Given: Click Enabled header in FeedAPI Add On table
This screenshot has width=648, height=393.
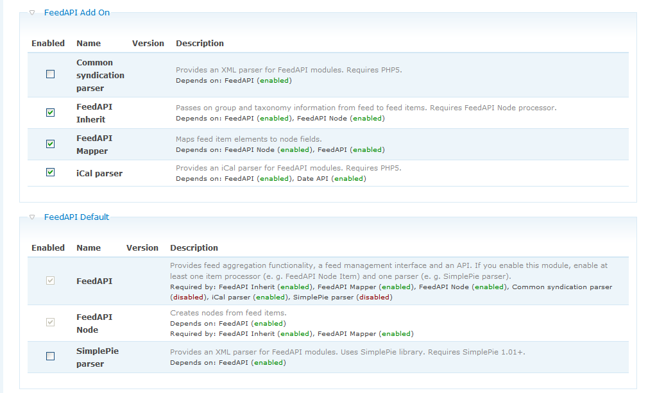Looking at the screenshot, I should click(x=48, y=44).
